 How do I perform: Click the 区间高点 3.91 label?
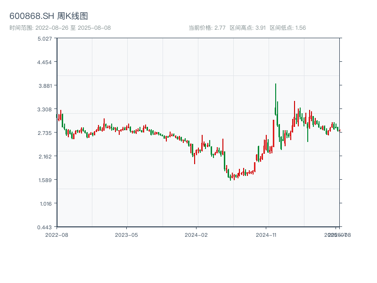(247, 28)
